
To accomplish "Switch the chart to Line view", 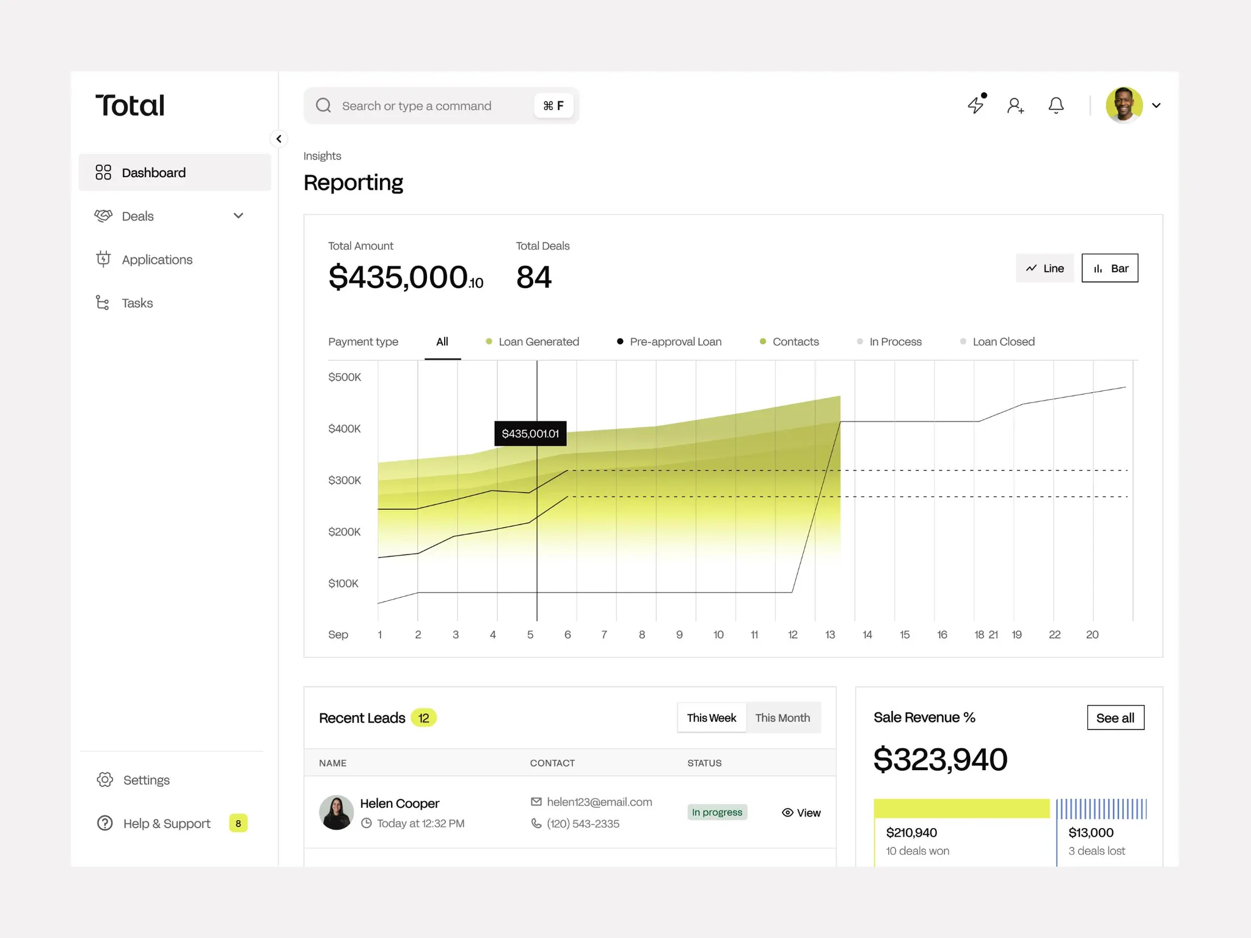I will pos(1045,268).
